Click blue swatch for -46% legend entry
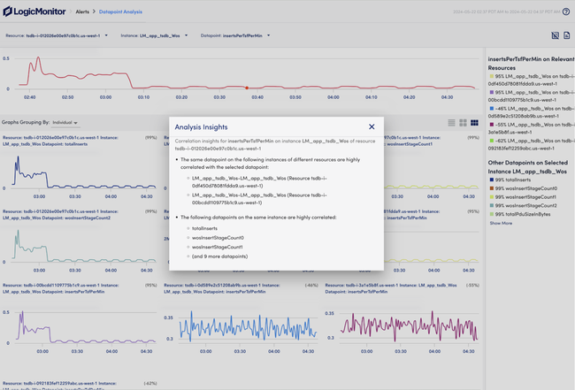 (492, 109)
